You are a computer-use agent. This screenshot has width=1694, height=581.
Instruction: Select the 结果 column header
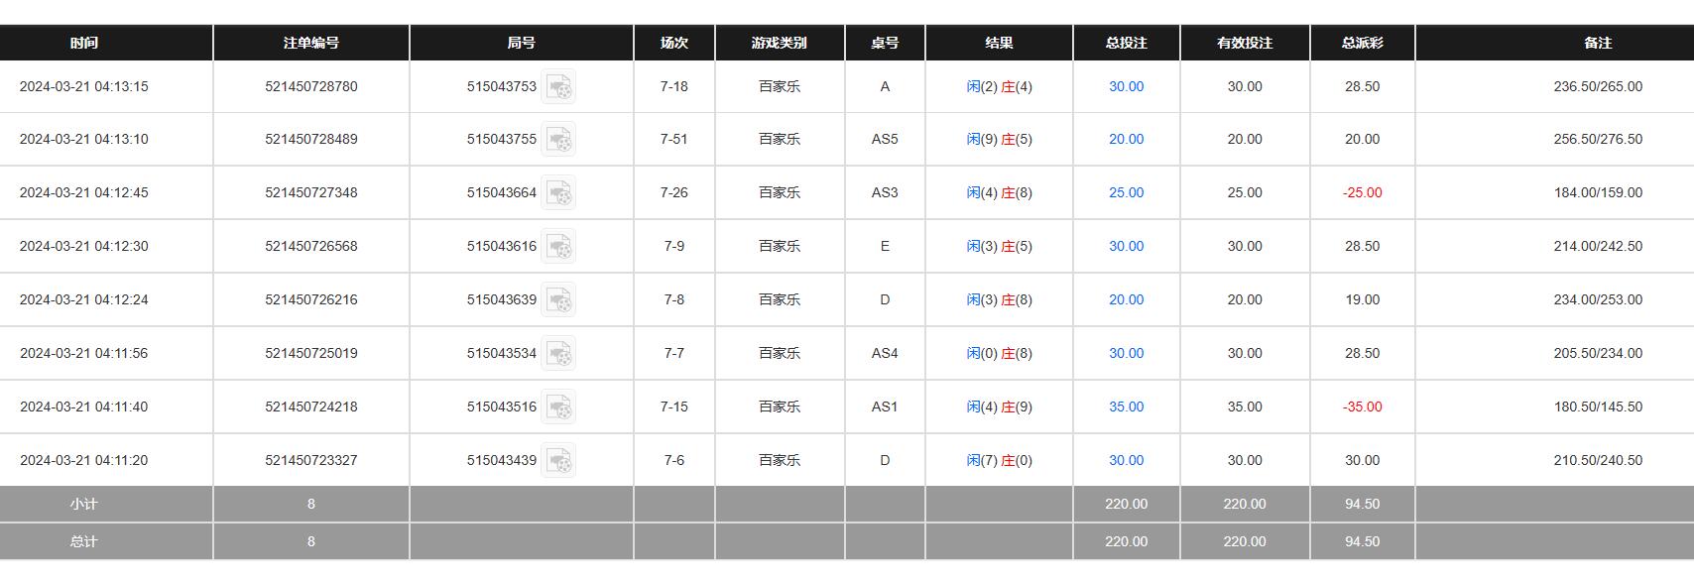pos(999,44)
